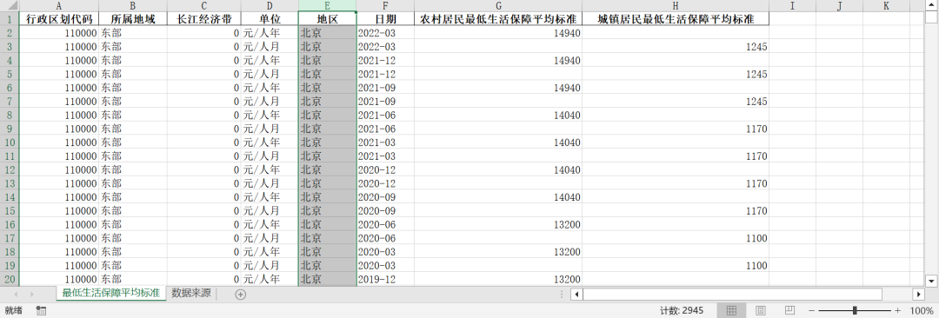Image resolution: width=939 pixels, height=318 pixels.
Task: Click cell with 2022-03 in row 2
Action: point(385,32)
